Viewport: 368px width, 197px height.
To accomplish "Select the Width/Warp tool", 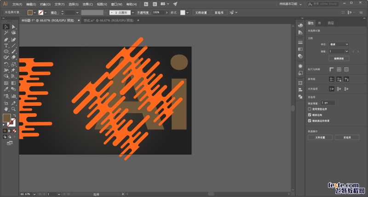I will tap(6, 70).
